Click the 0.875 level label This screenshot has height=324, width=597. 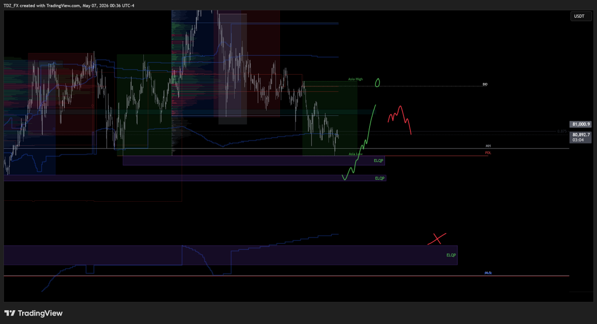(562, 131)
